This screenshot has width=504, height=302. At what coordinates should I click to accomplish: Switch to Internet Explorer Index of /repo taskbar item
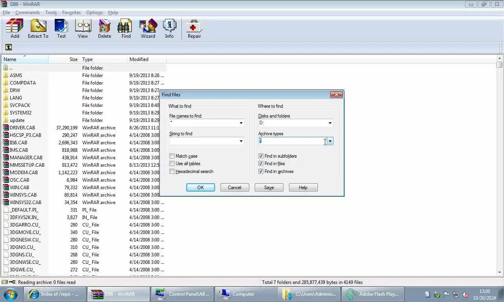click(x=54, y=294)
